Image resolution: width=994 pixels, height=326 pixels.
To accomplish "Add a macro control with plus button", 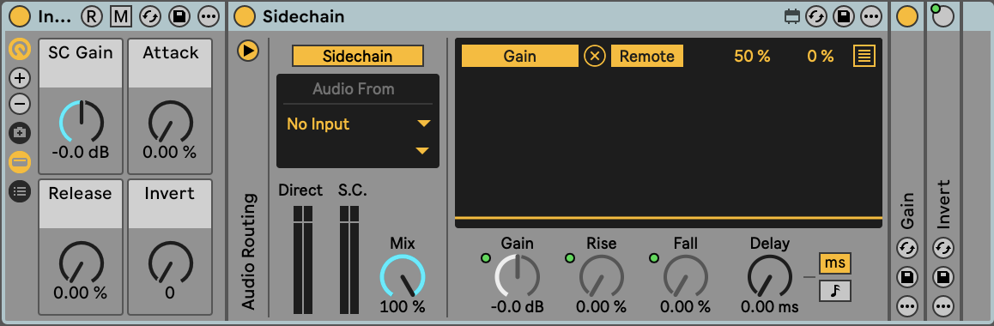I will (20, 78).
